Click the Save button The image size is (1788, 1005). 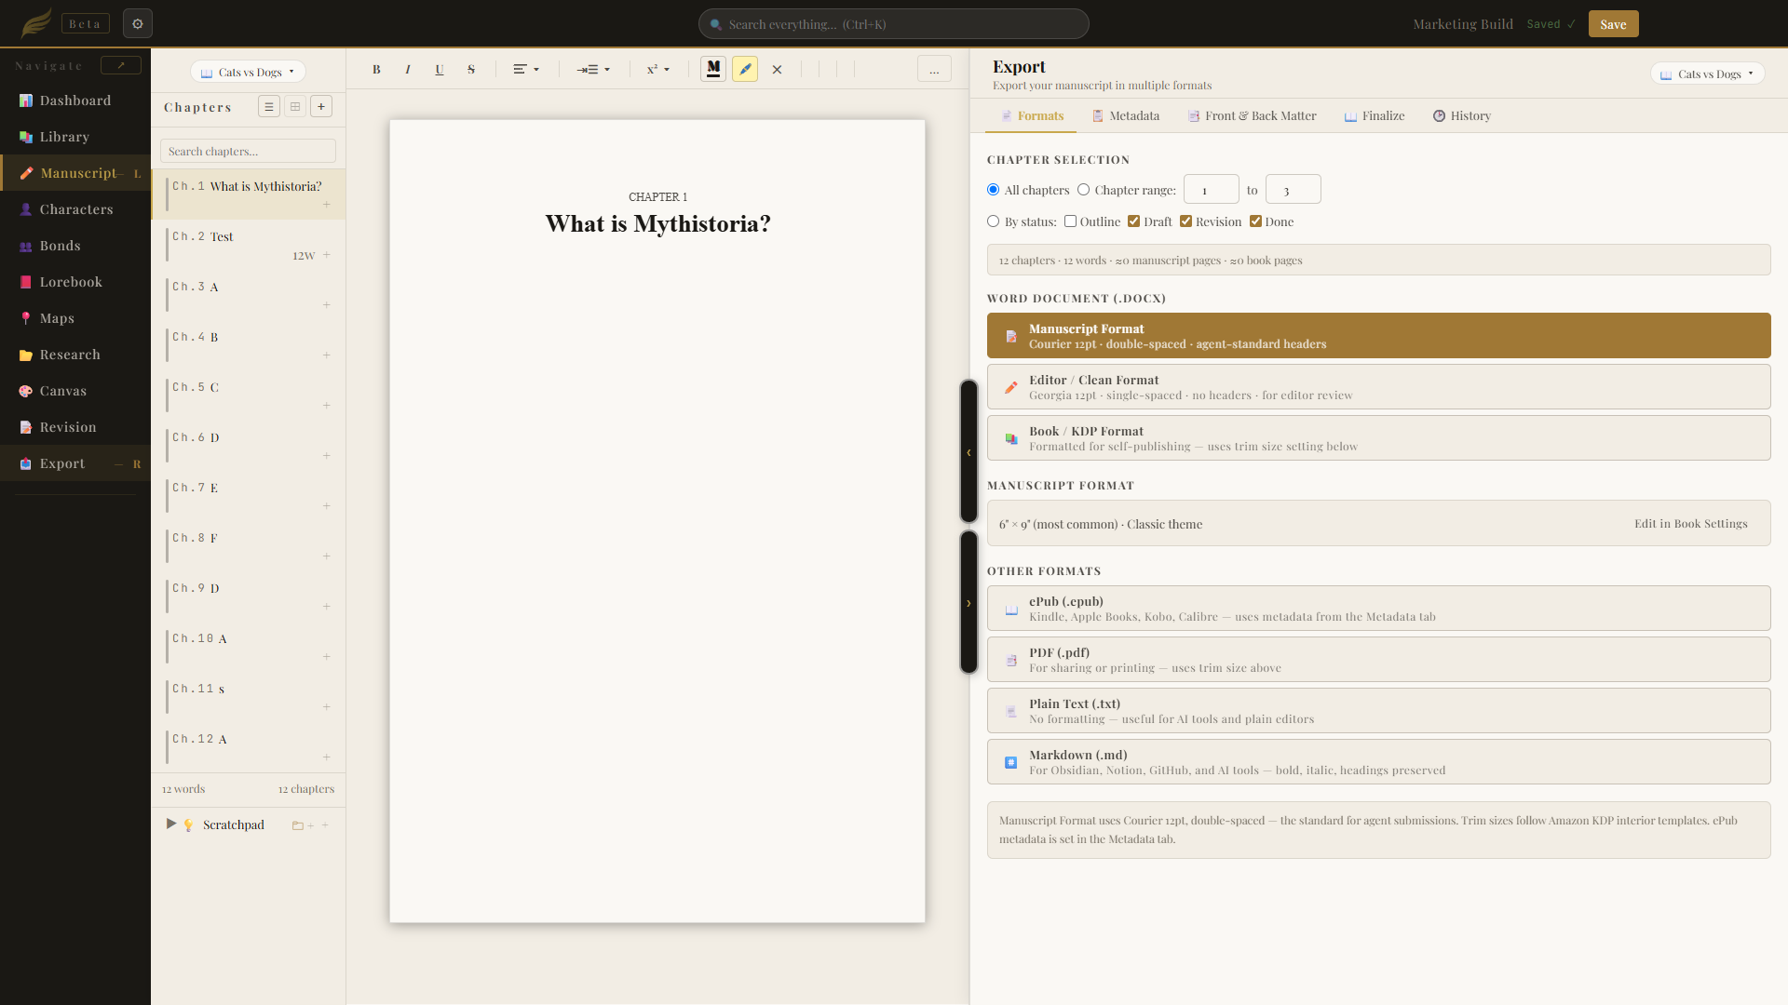tap(1613, 24)
